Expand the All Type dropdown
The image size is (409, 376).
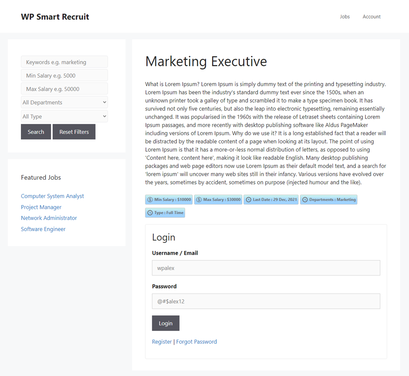(x=65, y=116)
